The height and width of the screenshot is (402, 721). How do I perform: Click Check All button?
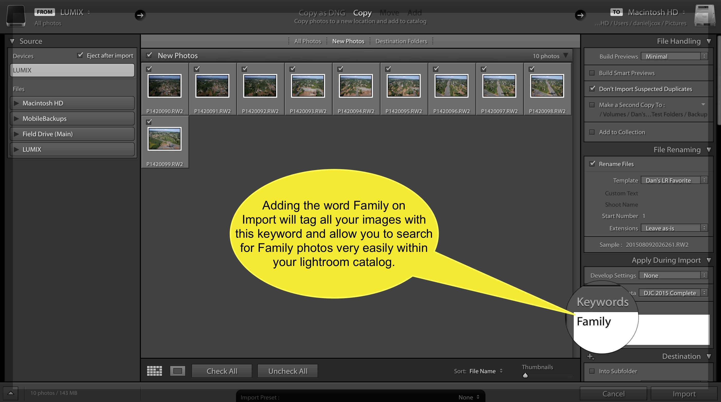(222, 371)
